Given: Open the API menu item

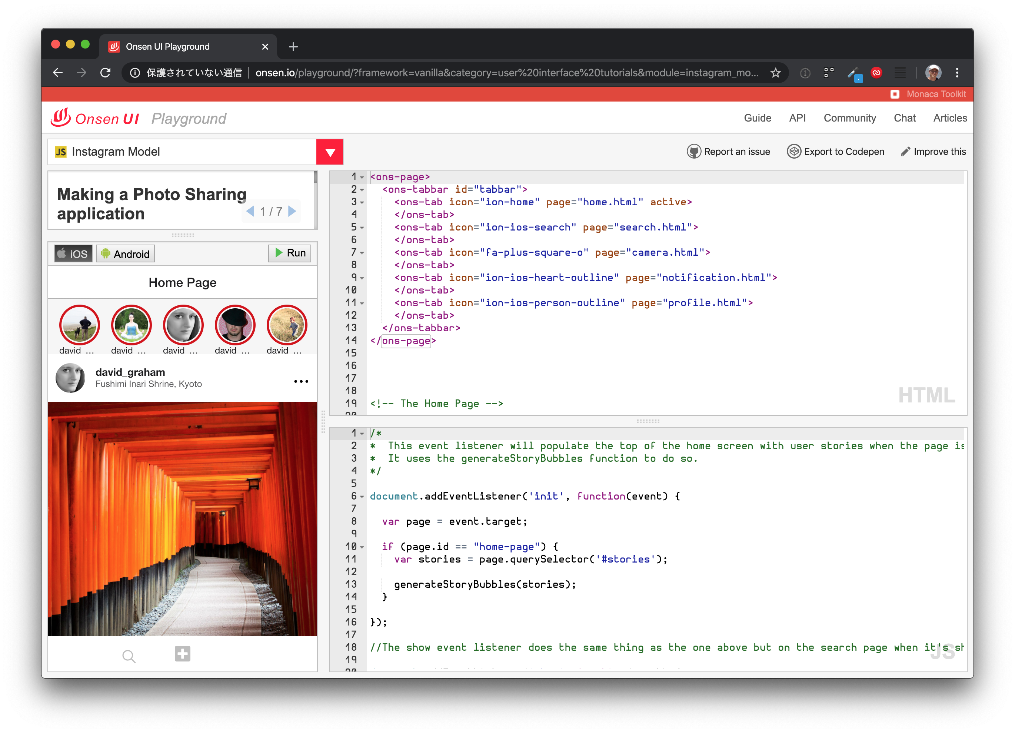Looking at the screenshot, I should click(x=797, y=118).
